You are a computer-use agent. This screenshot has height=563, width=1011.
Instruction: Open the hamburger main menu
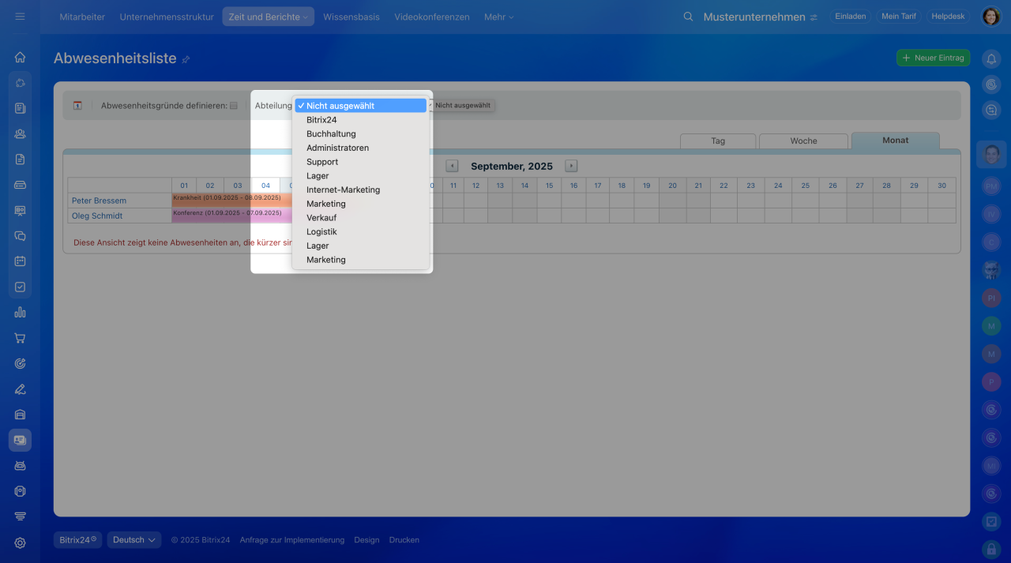[x=20, y=17]
